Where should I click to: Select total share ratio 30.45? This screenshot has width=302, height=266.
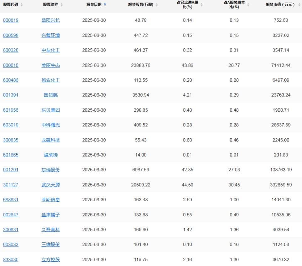pos(234,185)
